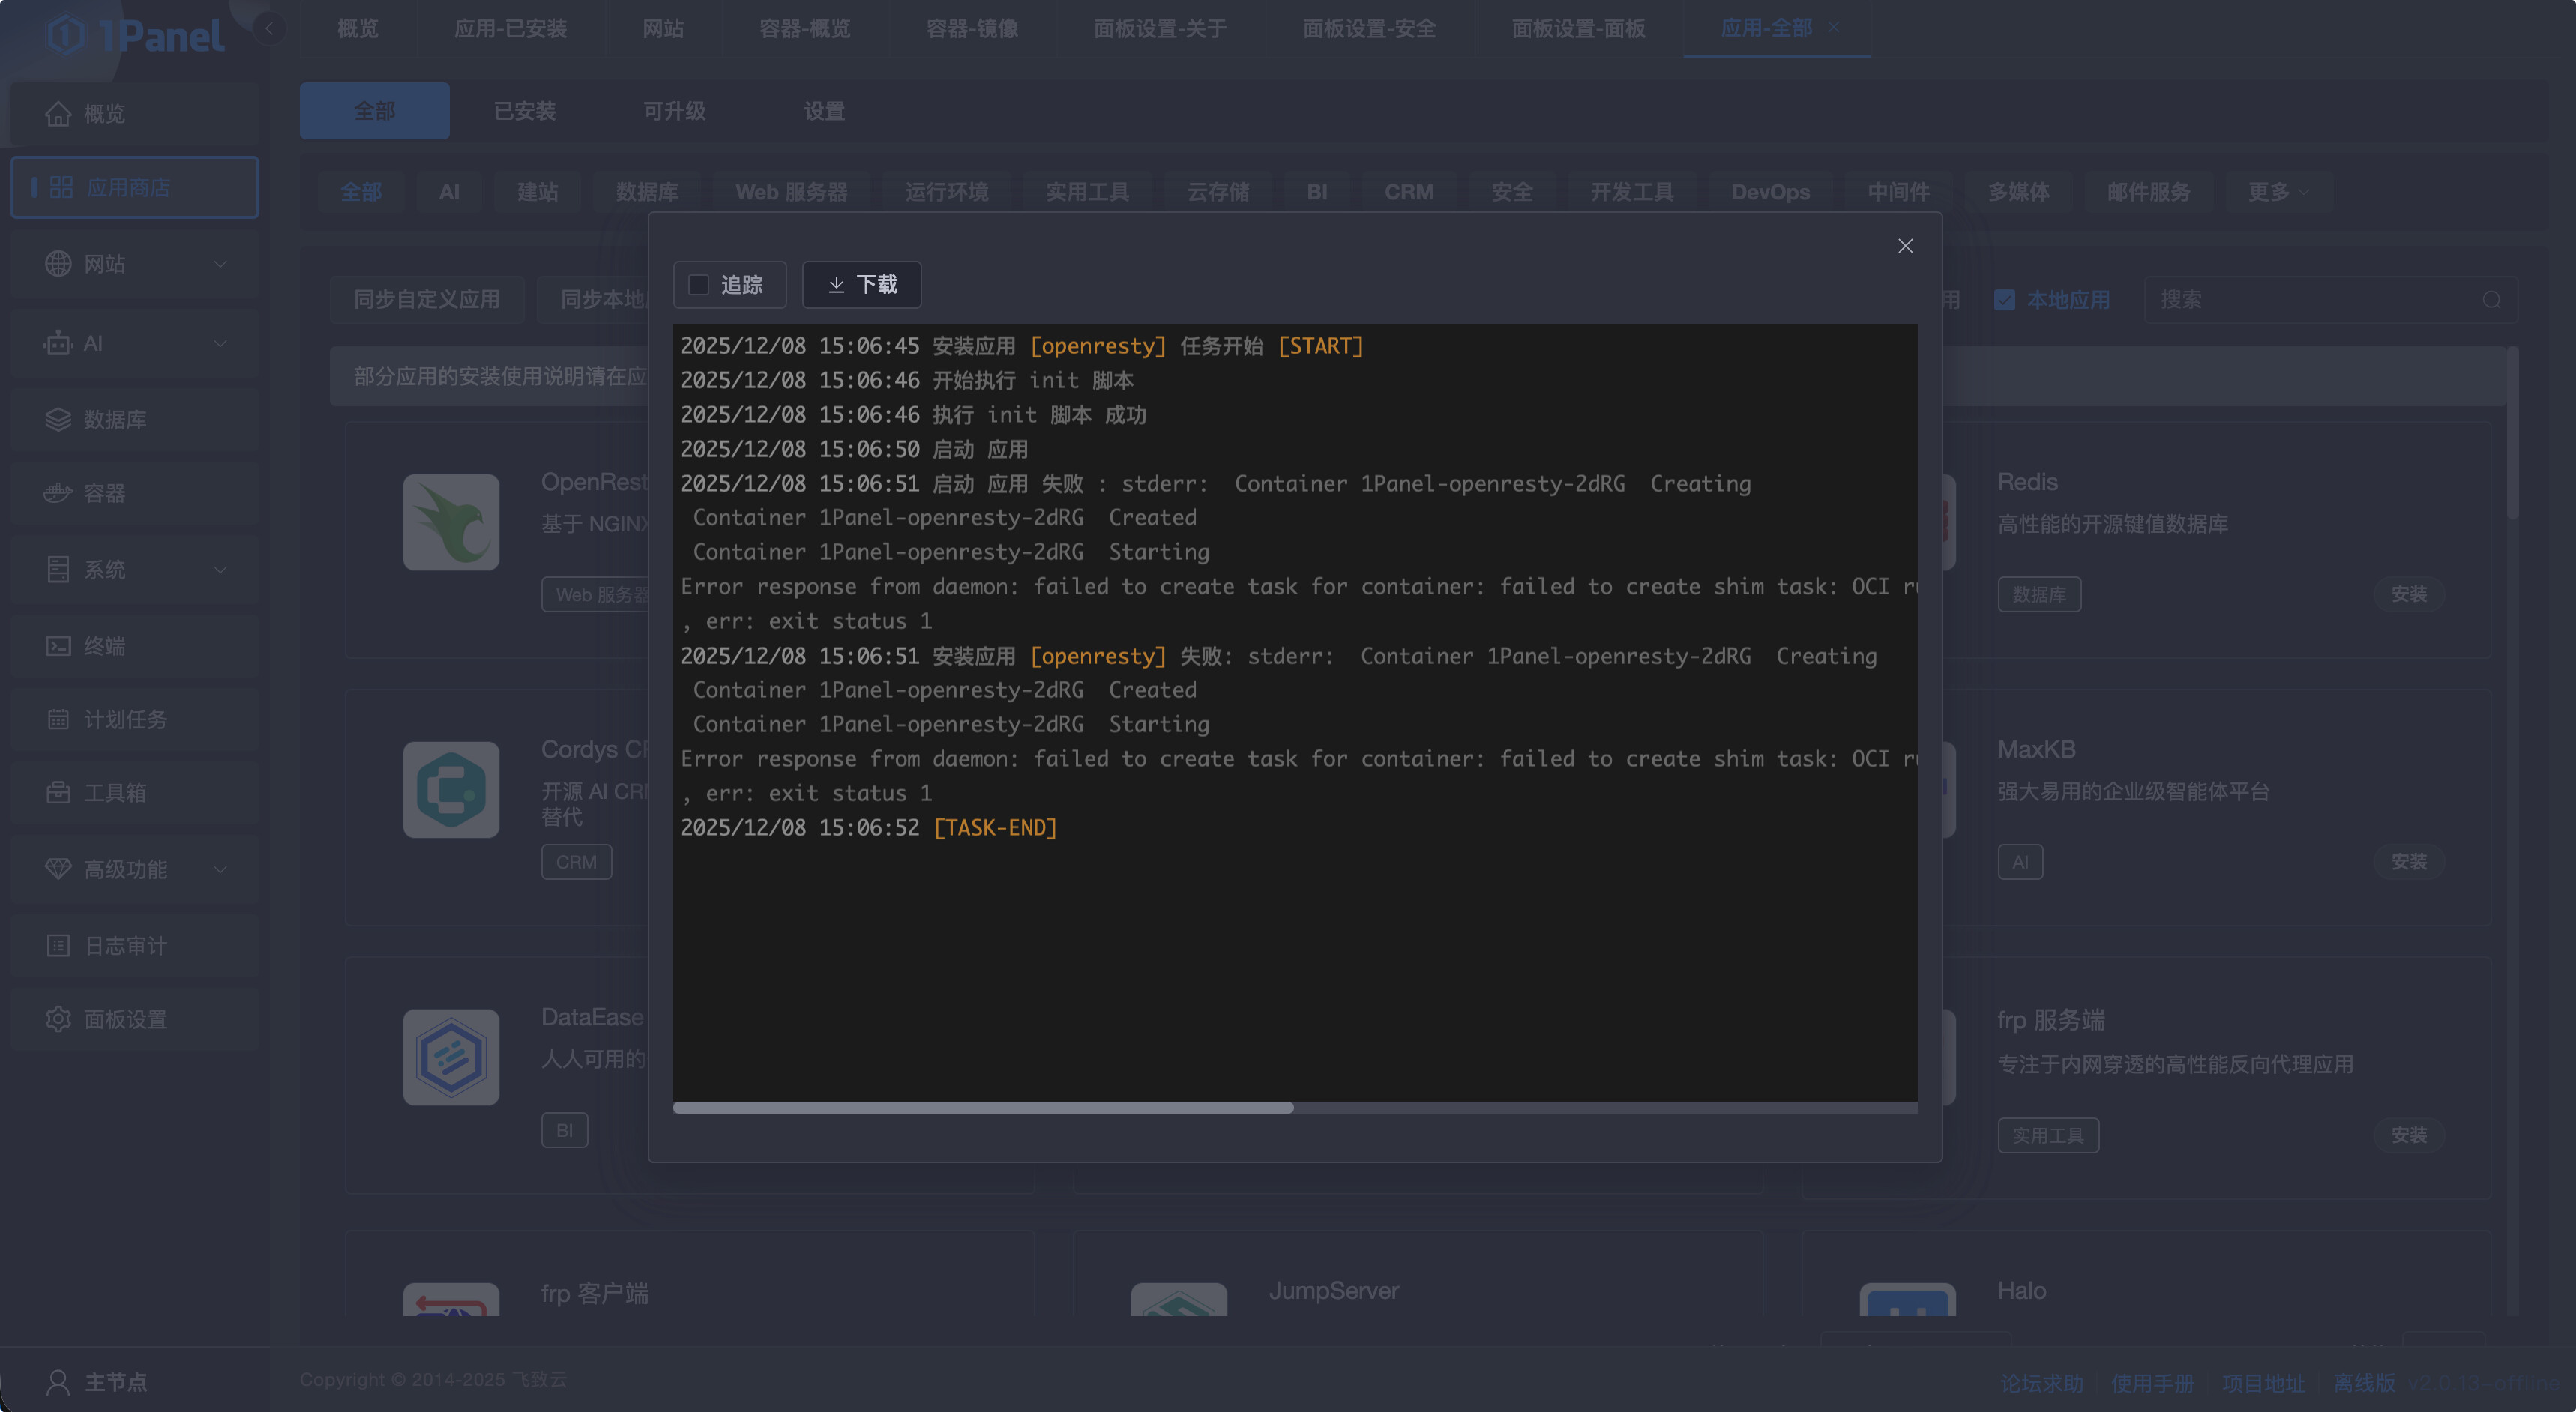This screenshot has width=2576, height=1412.
Task: Click the toolbox icon in sidebar
Action: 58,793
